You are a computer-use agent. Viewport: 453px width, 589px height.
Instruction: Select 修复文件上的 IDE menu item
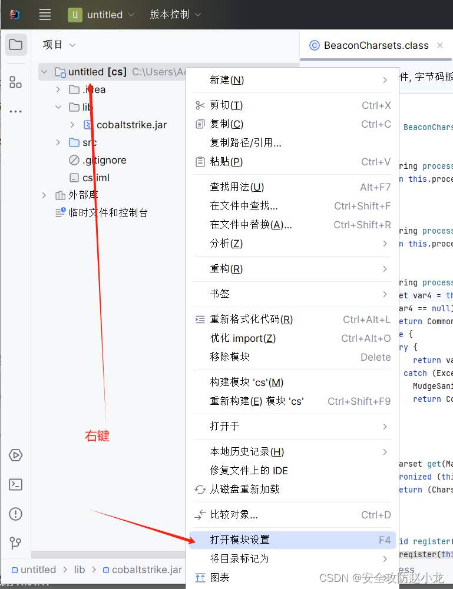click(292, 471)
